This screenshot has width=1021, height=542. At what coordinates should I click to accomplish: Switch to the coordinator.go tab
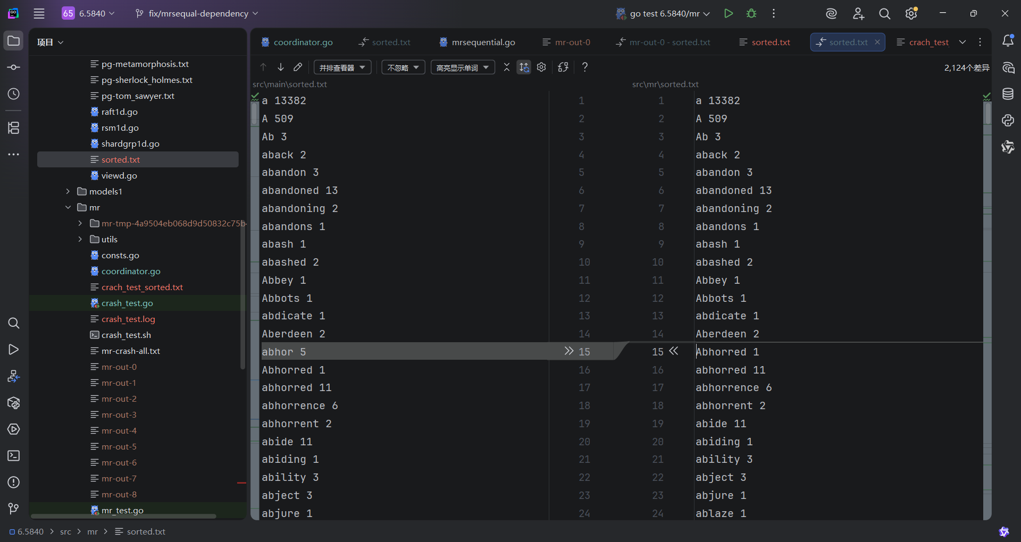(x=297, y=42)
